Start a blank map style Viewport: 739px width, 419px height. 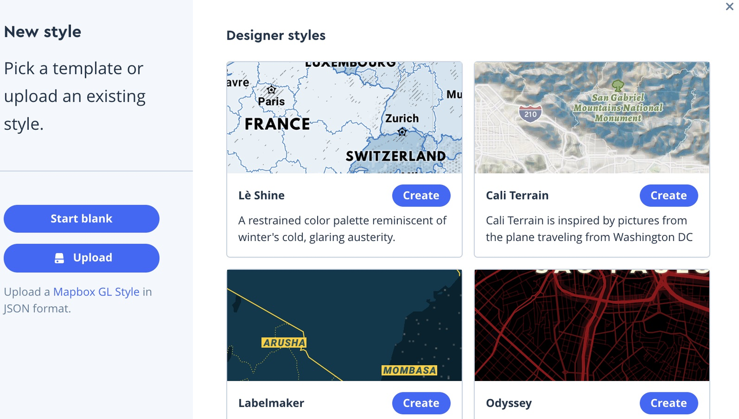81,218
